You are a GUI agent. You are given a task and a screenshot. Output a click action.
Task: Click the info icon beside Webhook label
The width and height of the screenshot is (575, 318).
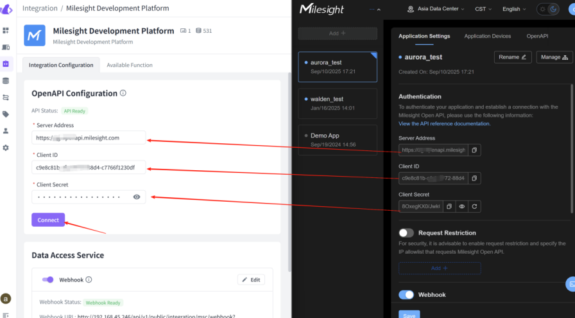coord(89,280)
